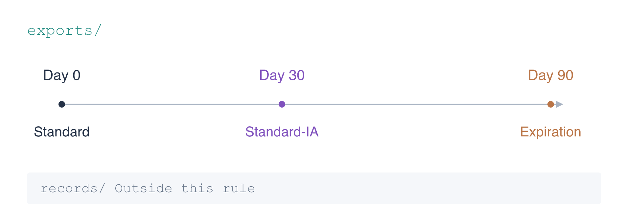Click the exports/ prefix label
The image size is (623, 223).
(64, 30)
